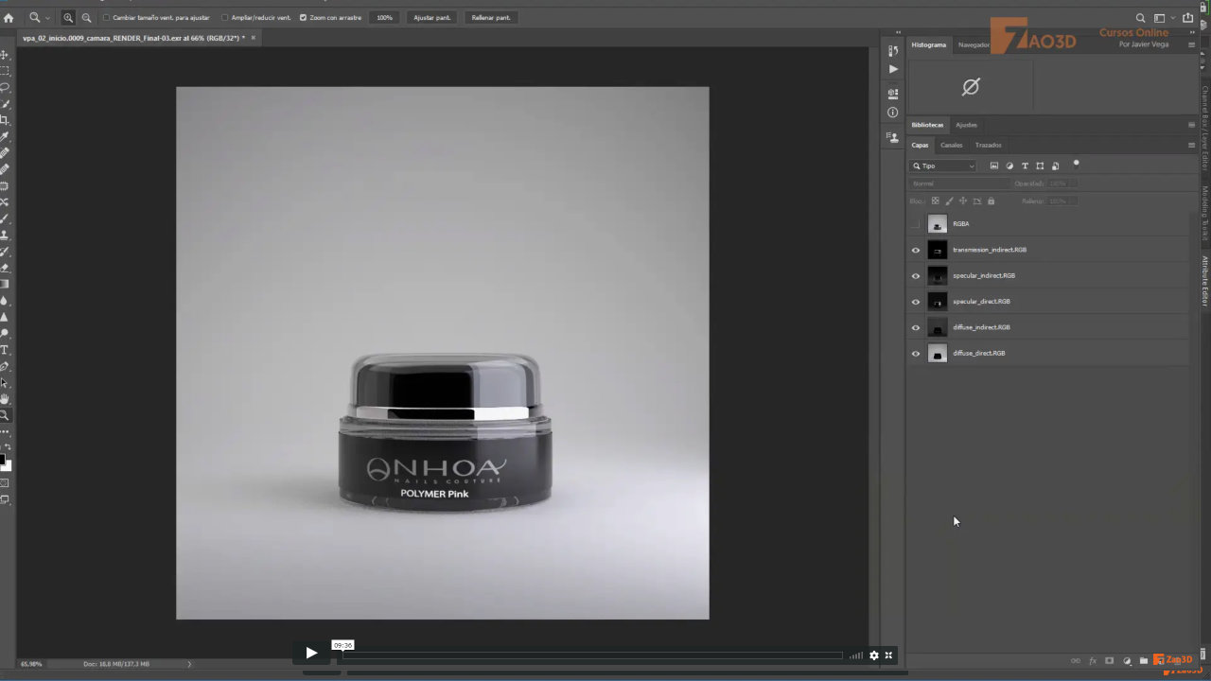Screen dimensions: 1211x681
Task: Select the Zoom Out magnifier mode
Action: (86, 17)
